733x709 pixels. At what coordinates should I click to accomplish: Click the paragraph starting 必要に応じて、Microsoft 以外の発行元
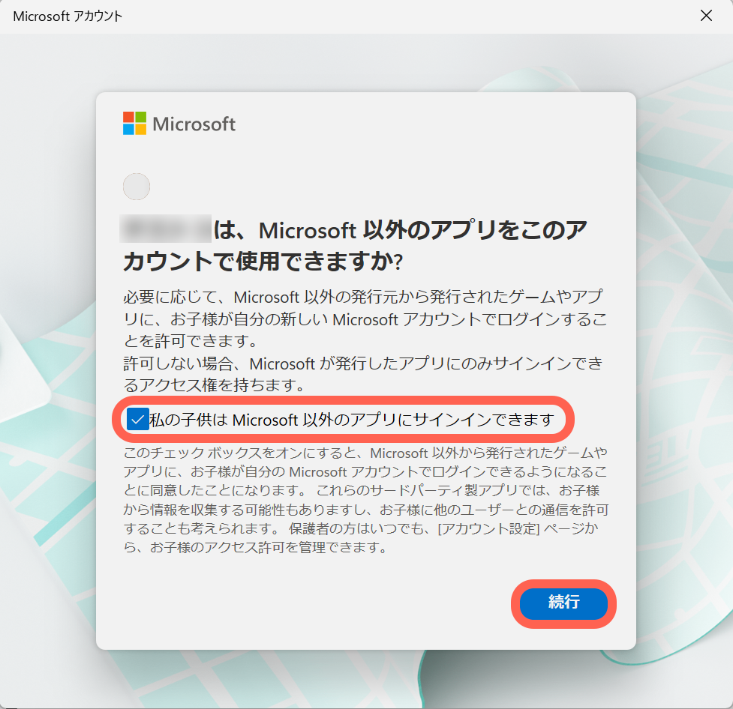(365, 319)
